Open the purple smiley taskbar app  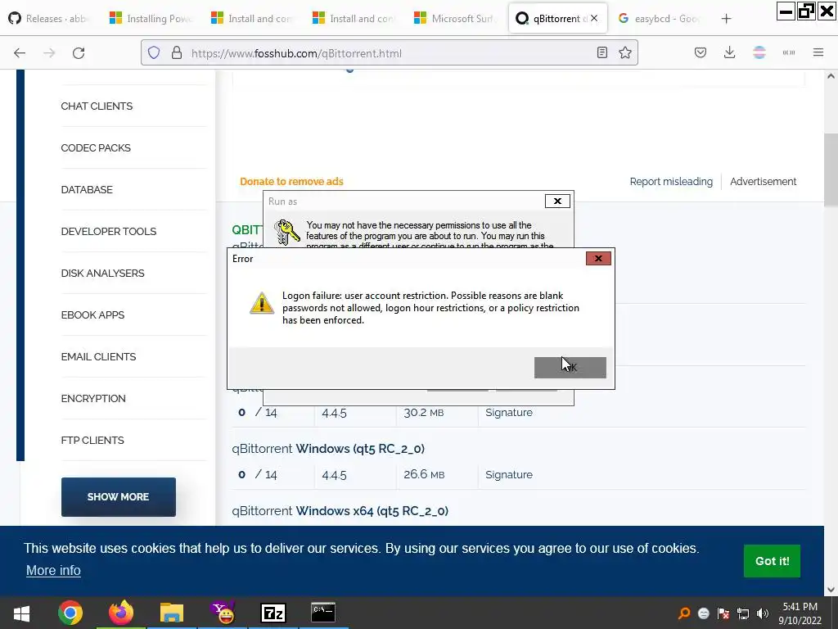pyautogui.click(x=223, y=613)
